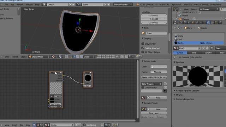The image size is (226, 127).
Task: Toggle the Outline Selected checkbox
Action: [143, 48]
